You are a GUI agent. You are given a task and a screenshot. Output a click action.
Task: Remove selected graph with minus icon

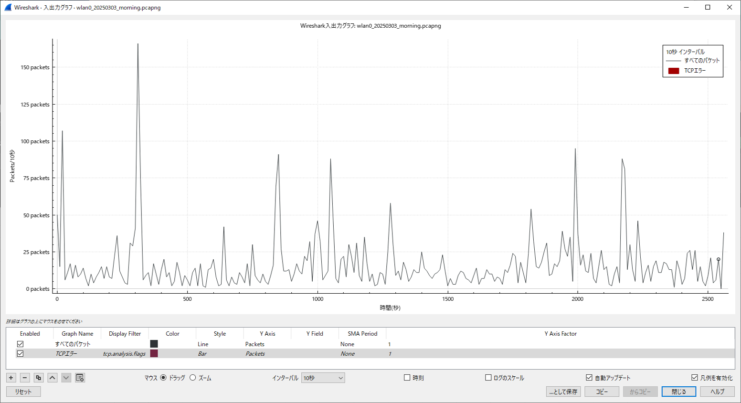[25, 378]
